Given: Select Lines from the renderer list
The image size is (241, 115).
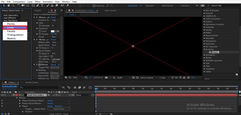Looking at the screenshot, I should [15, 28].
